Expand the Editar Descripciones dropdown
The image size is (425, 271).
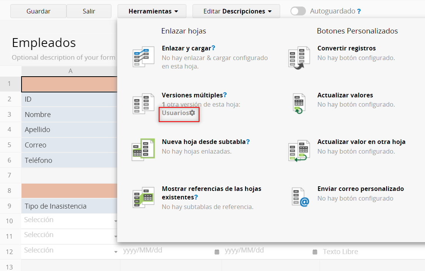[237, 11]
